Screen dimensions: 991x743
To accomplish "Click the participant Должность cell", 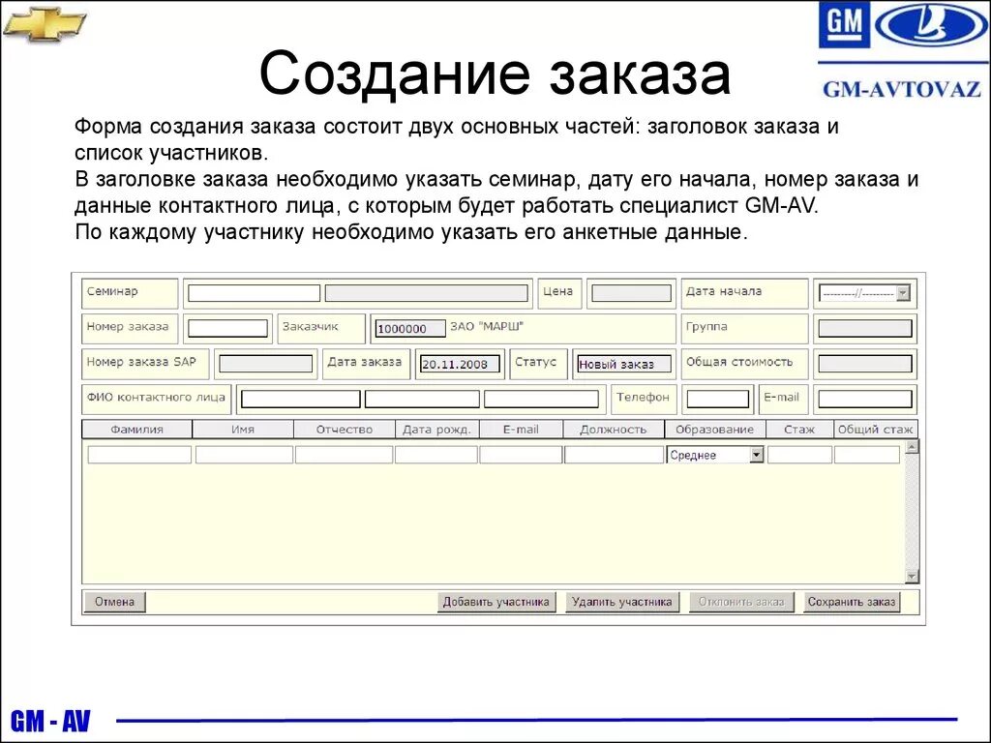I will [x=614, y=455].
